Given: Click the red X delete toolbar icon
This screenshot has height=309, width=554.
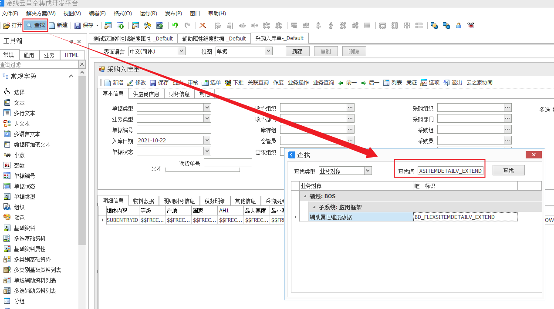Looking at the screenshot, I should (x=203, y=25).
